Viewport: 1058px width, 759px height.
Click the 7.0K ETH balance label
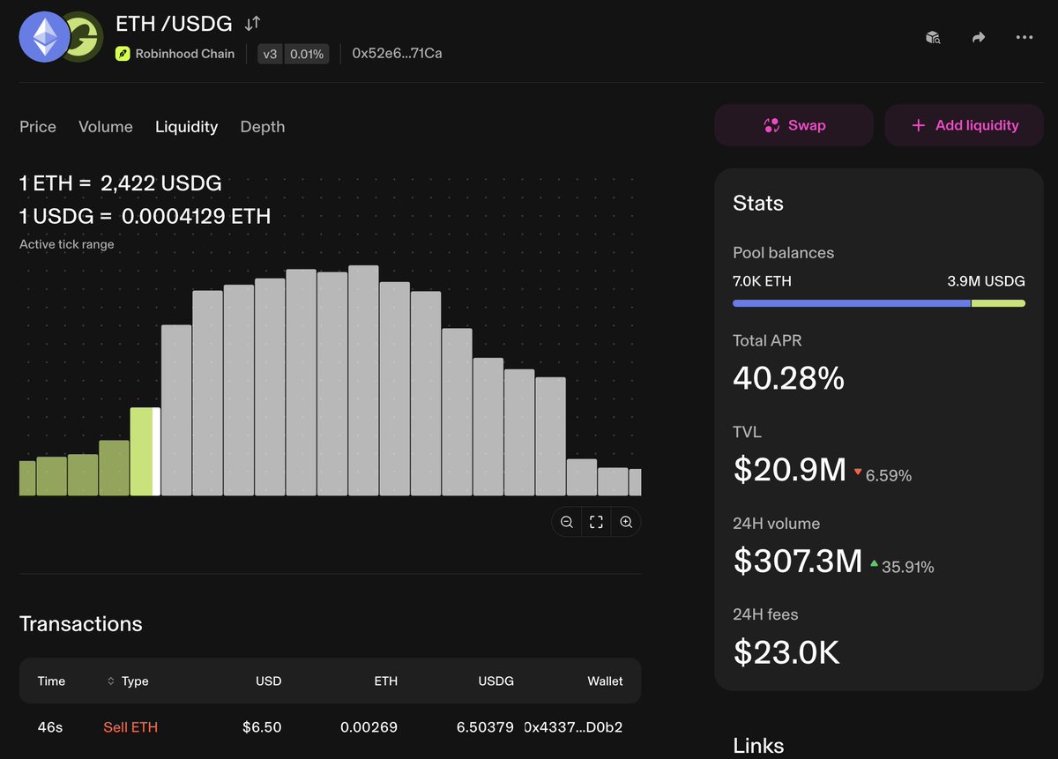click(762, 282)
